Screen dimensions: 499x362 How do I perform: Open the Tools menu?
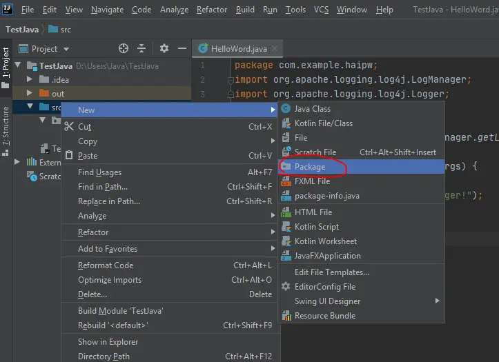point(295,10)
